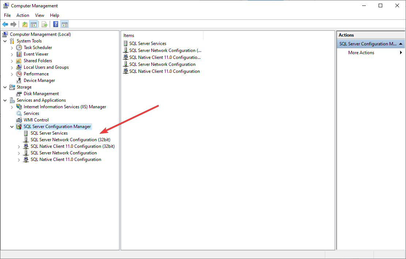Expand the Performance node
The height and width of the screenshot is (259, 406).
12,74
